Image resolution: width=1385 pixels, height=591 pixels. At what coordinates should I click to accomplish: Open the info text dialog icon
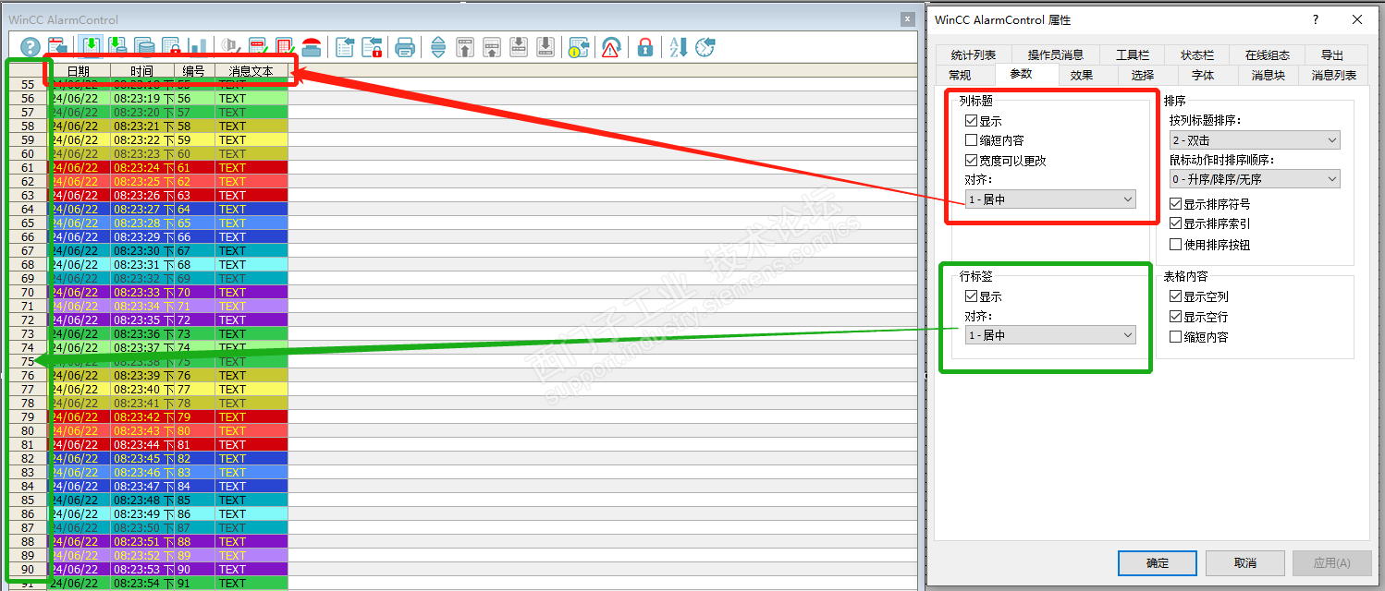579,47
